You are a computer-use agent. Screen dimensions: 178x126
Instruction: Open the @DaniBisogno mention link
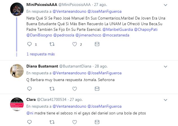pyautogui.click(x=39, y=35)
